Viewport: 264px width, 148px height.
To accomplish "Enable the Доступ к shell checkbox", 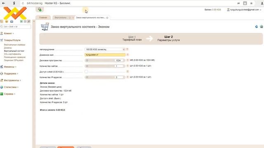I will pyautogui.click(x=86, y=72).
